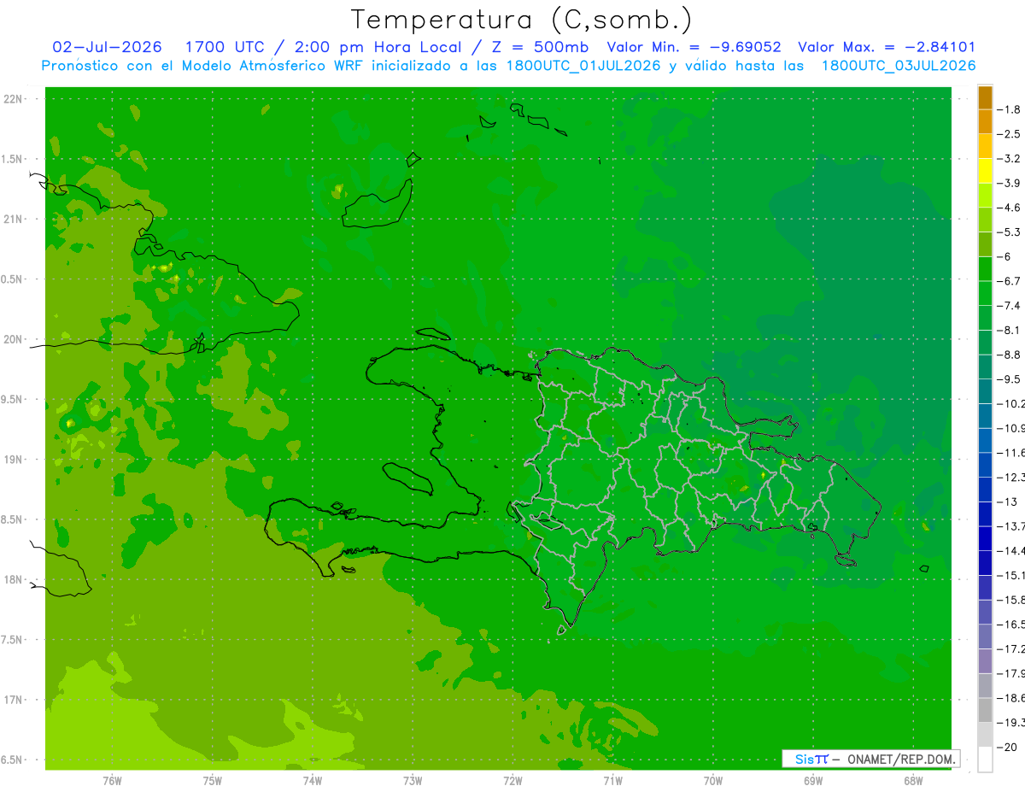Click the '75W' longitude label
Screen dimensions: 1025x792
213,781
